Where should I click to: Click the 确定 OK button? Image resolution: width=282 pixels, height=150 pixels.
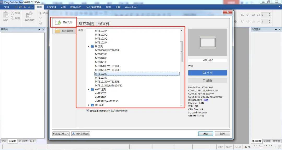pos(205,134)
